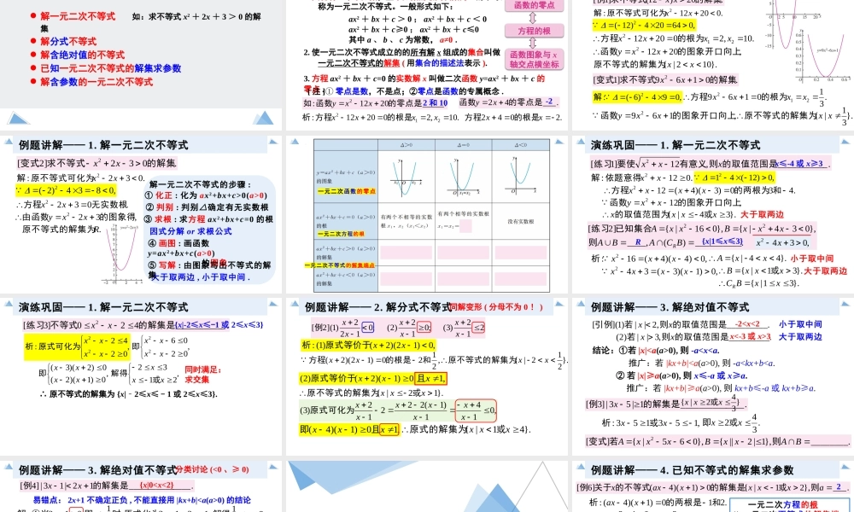Click the heading 解一元二次不等式的步骤
This screenshot has width=854, height=512.
tap(200, 184)
